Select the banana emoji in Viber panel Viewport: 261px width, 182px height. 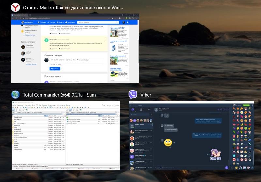pyautogui.click(x=242, y=124)
